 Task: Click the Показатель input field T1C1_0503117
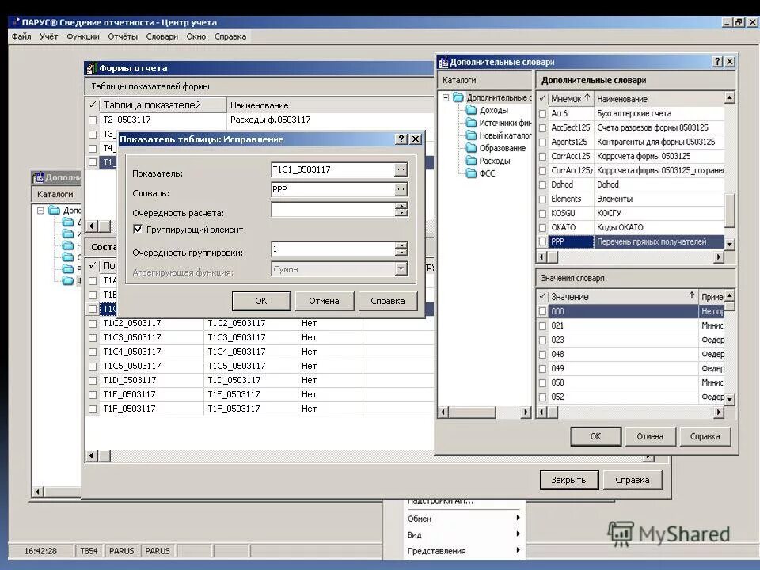[x=333, y=169]
